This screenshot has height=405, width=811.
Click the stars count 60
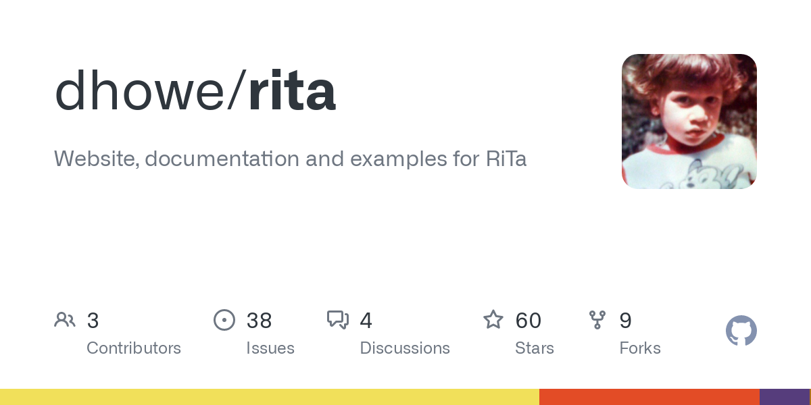pos(529,321)
